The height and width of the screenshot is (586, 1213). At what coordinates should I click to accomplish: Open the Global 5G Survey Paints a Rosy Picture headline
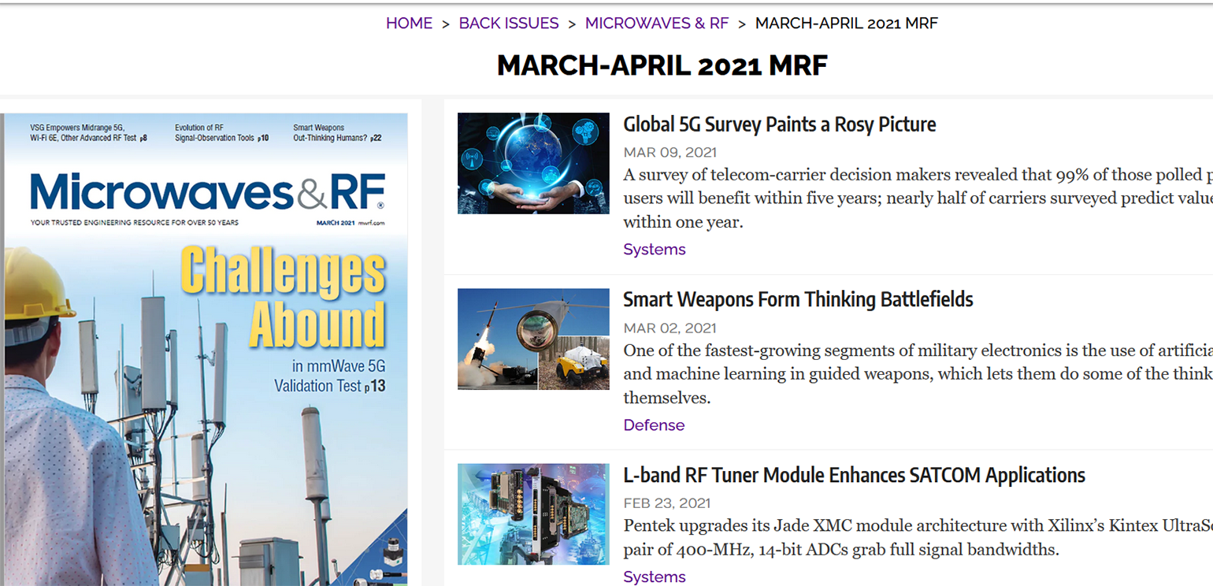[x=779, y=124]
